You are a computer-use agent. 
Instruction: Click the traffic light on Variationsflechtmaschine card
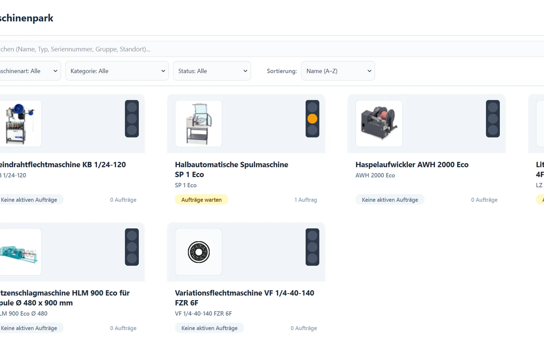(x=312, y=247)
